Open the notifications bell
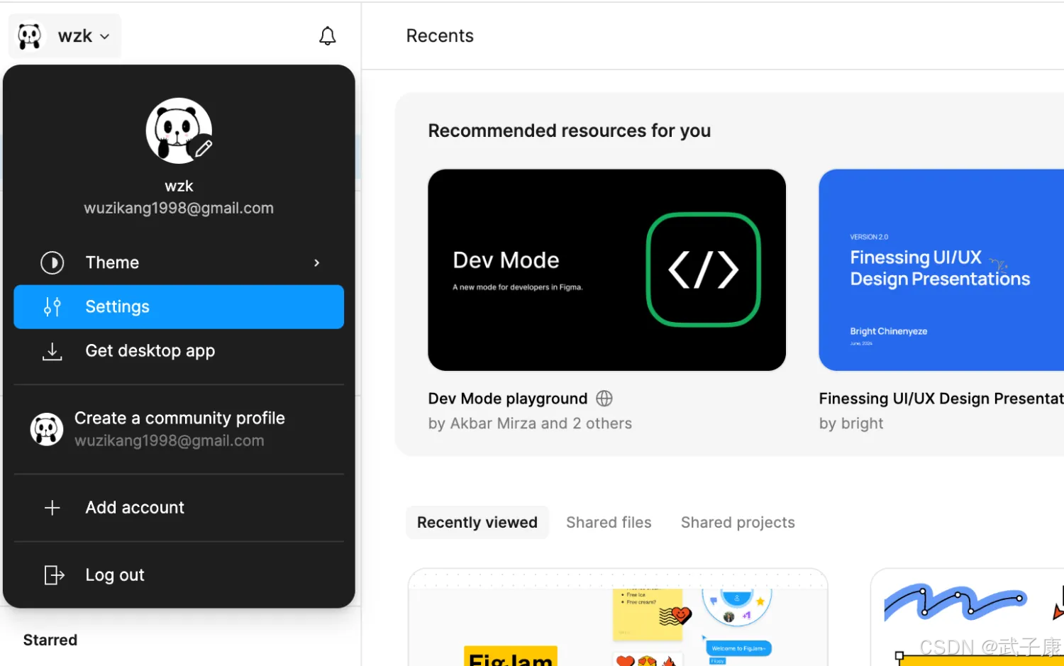1064x666 pixels. pyautogui.click(x=327, y=35)
